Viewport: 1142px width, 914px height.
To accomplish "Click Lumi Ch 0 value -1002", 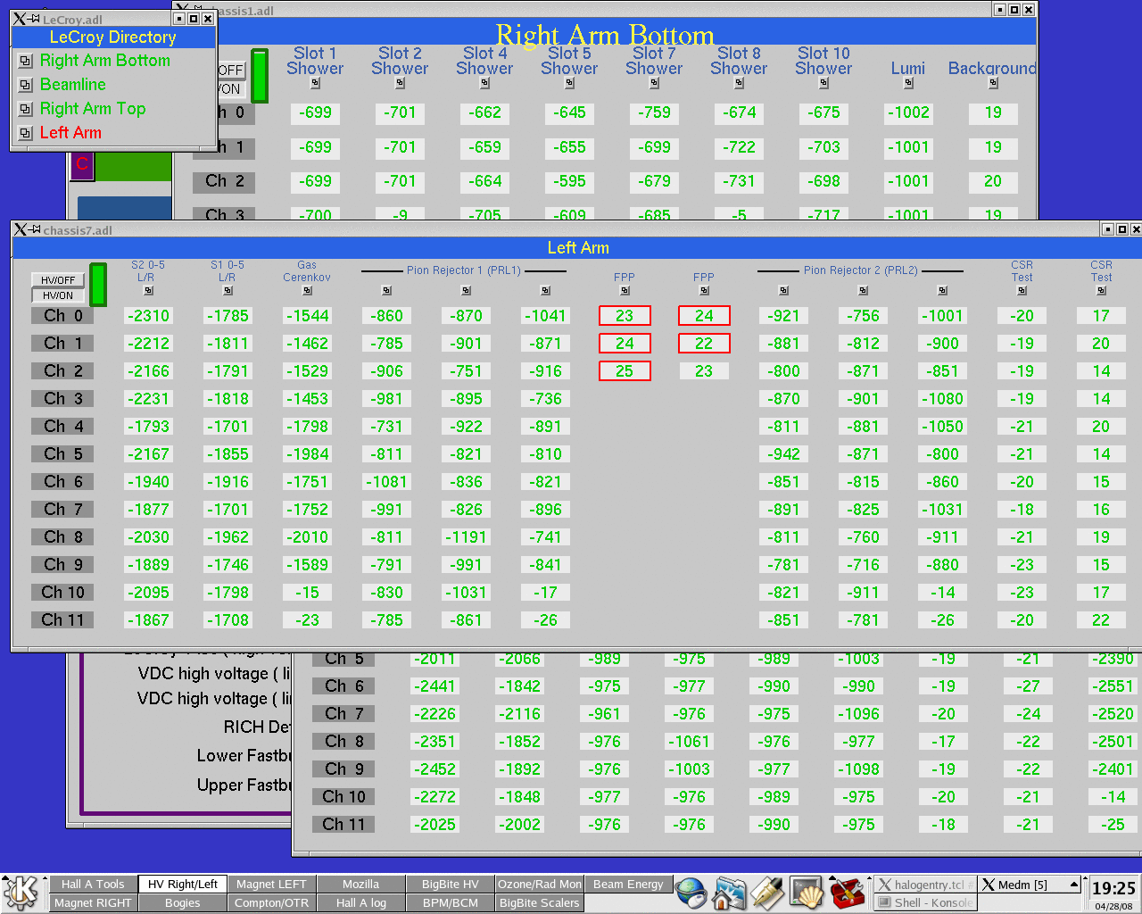I will point(908,112).
